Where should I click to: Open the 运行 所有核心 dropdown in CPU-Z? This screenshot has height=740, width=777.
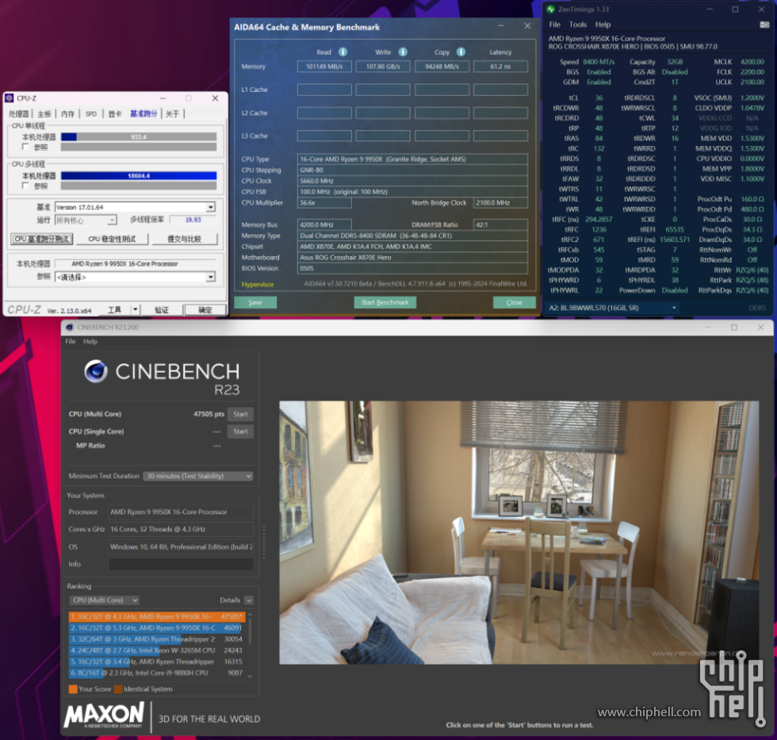(x=86, y=220)
